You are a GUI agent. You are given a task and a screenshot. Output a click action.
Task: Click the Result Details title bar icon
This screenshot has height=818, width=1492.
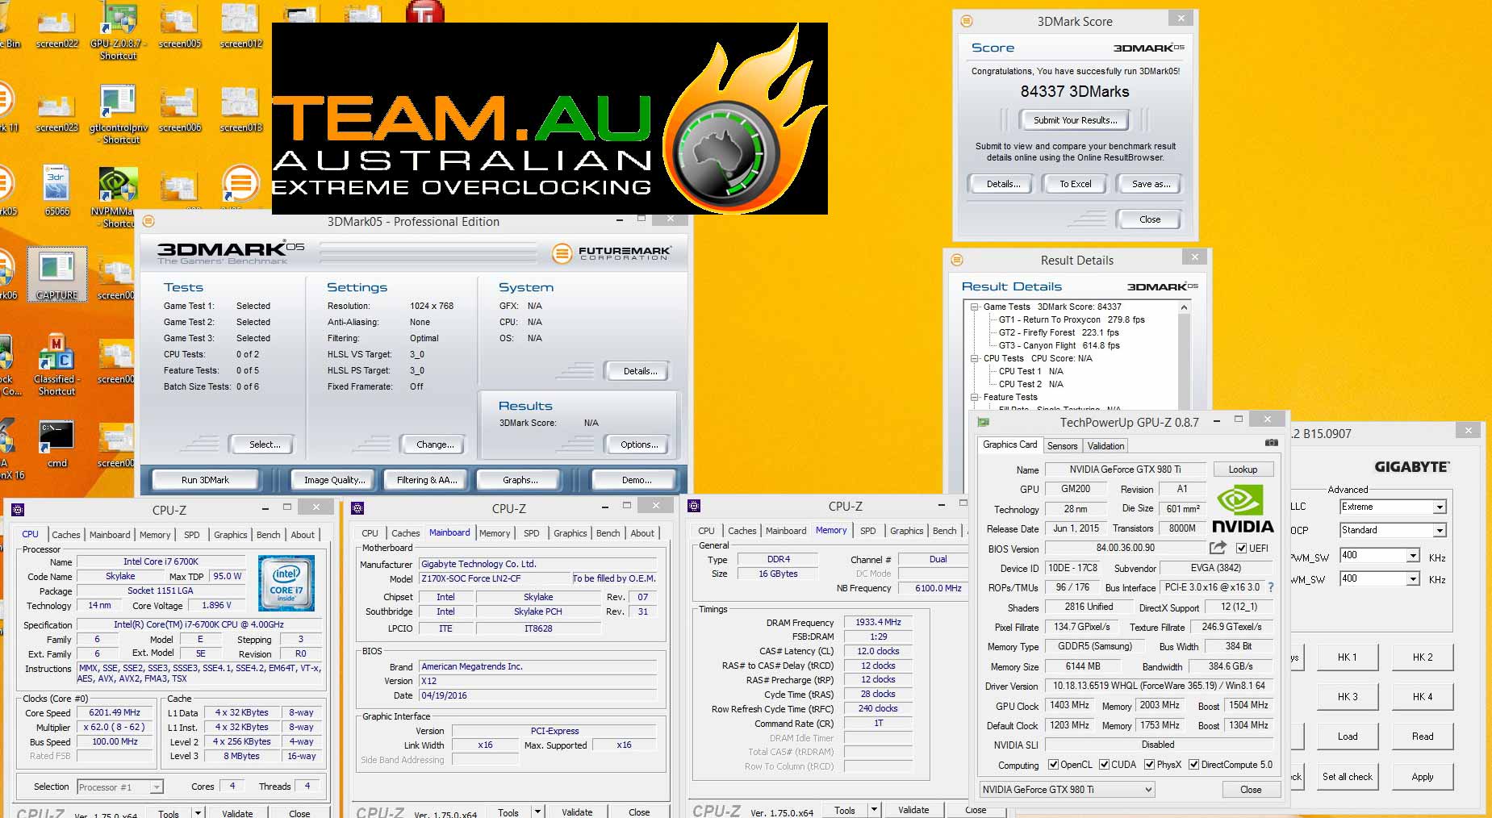957,260
